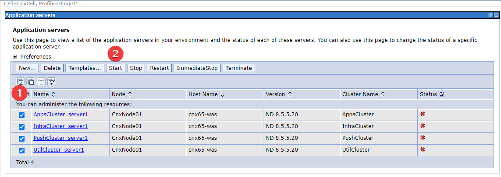
Task: Sort the table by Name column
Action: (x=53, y=94)
